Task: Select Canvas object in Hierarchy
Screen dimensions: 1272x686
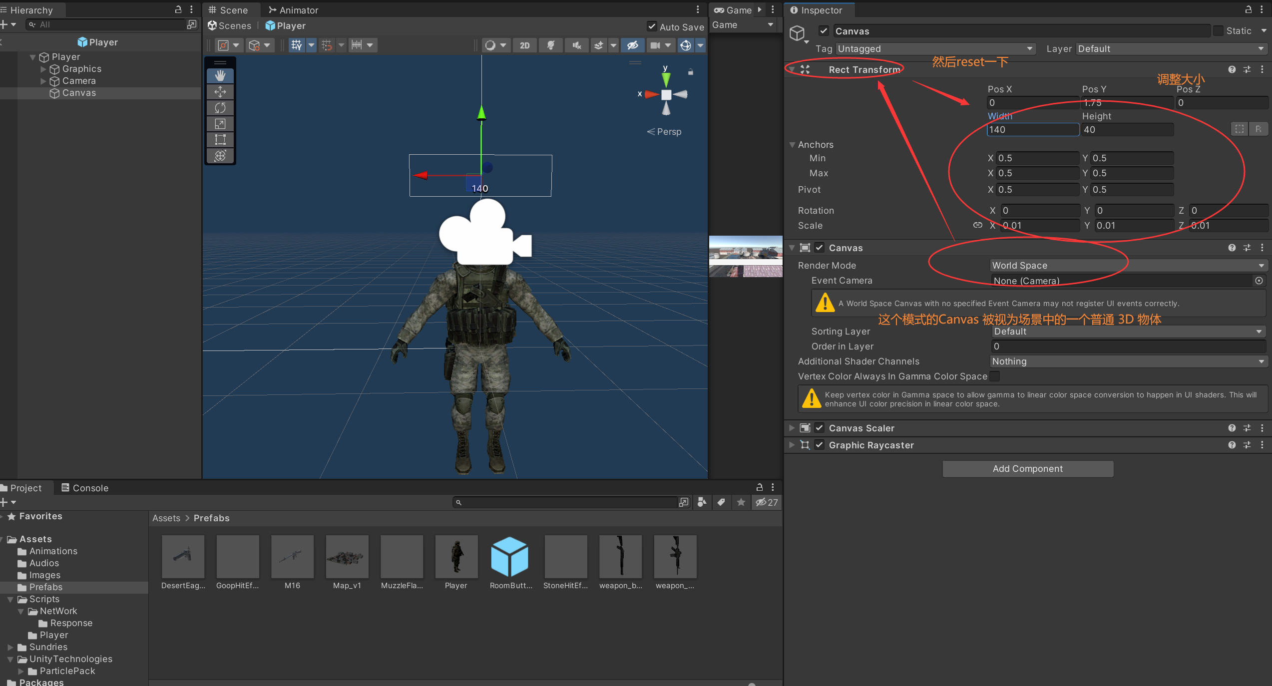Action: tap(79, 93)
